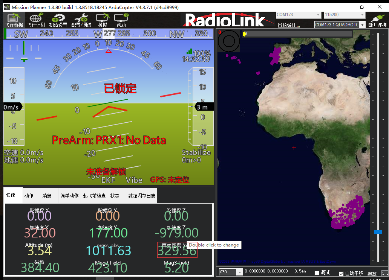Click the 缩放 zoom value input field
The height and width of the screenshot is (280, 389).
click(x=385, y=273)
